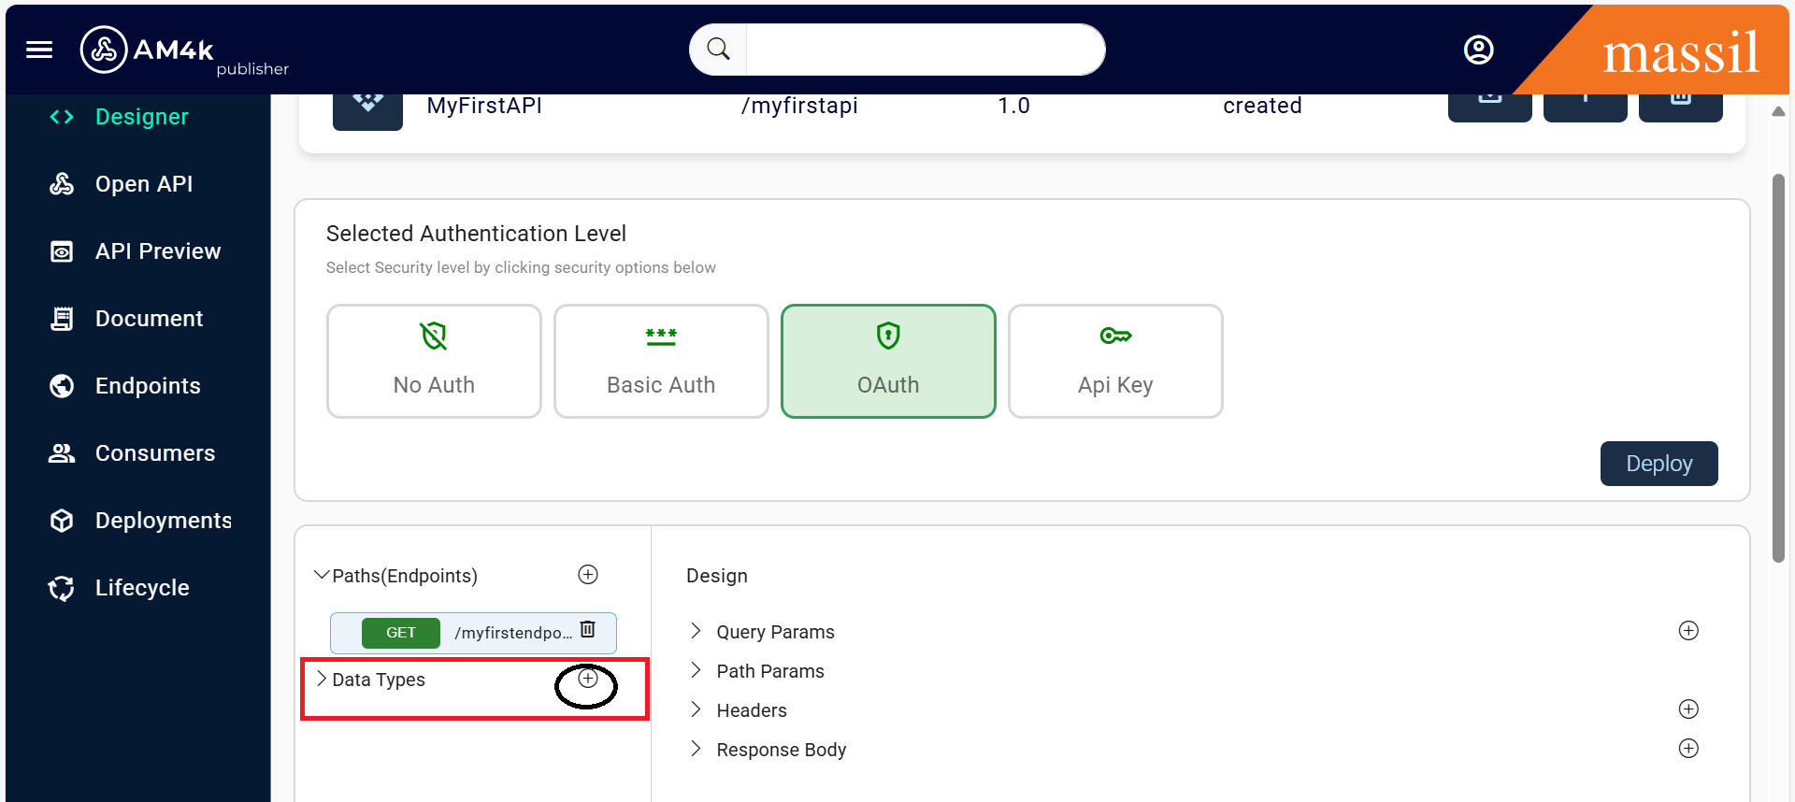Viewport: 1795px width, 802px height.
Task: Select No Auth security level
Action: 434,361
